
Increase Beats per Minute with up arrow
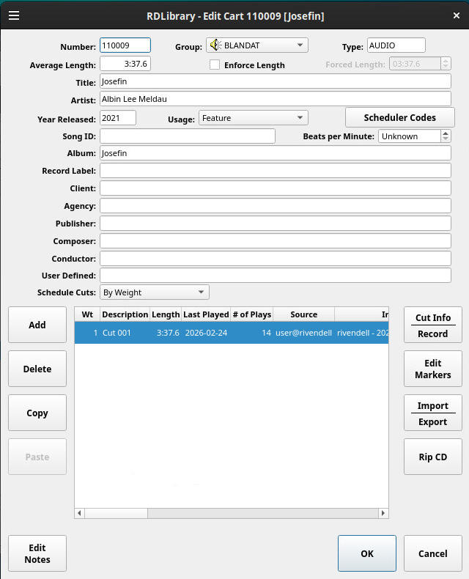pyautogui.click(x=446, y=133)
